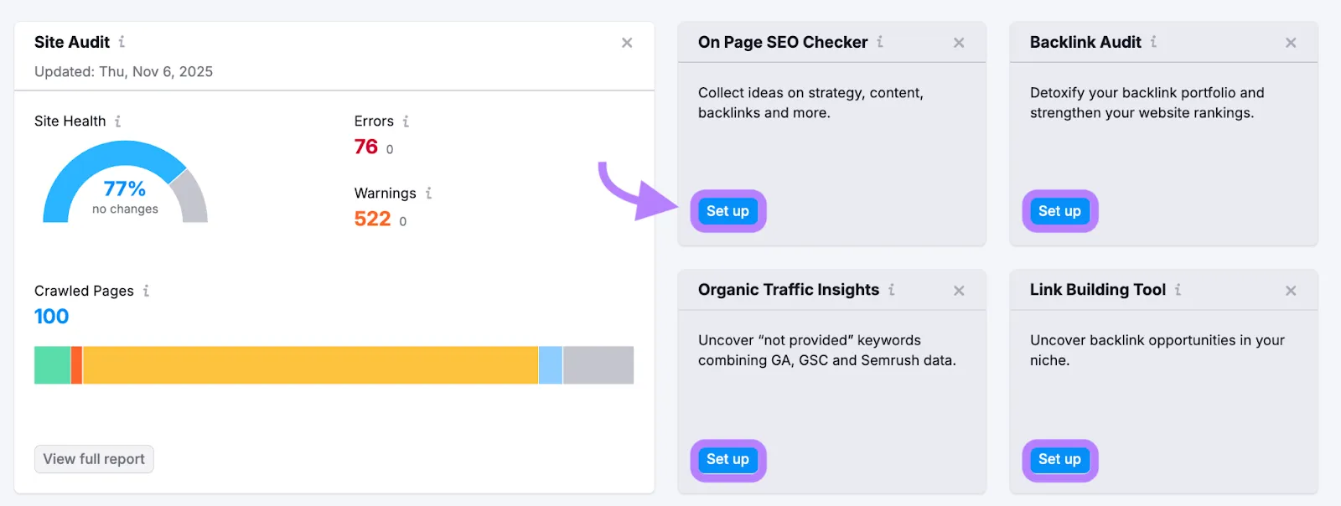Click the Link Building Tool info icon

click(1180, 290)
